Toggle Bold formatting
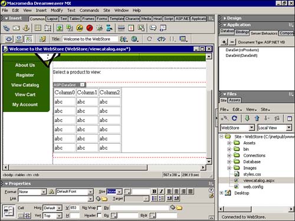Image resolution: width=295 pixels, height=221 pixels. 155,192
